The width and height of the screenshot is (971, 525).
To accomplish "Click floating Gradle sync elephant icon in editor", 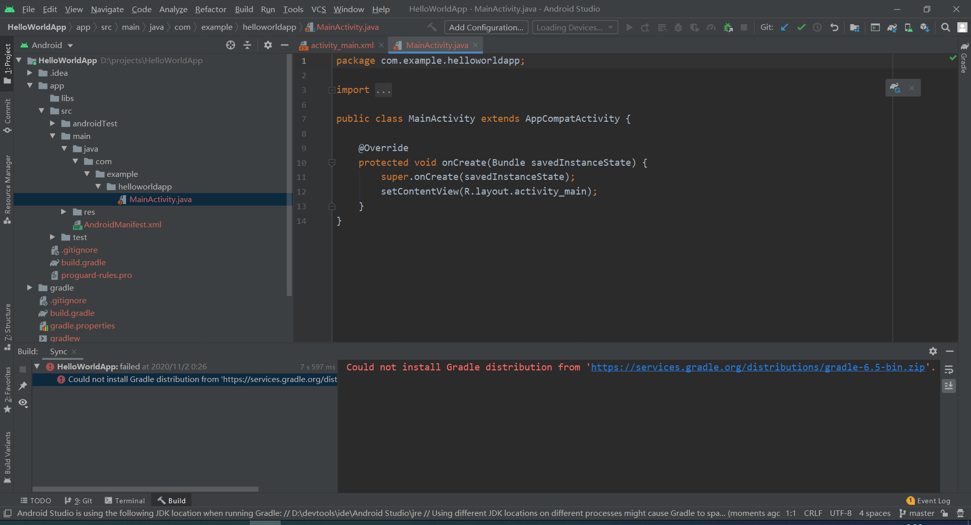I will [x=895, y=88].
